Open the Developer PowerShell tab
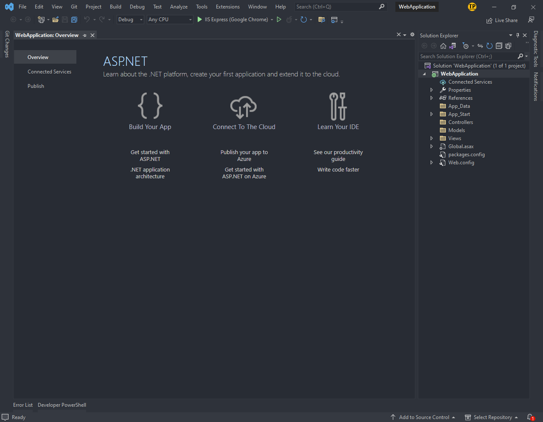The height and width of the screenshot is (422, 543). coord(62,405)
